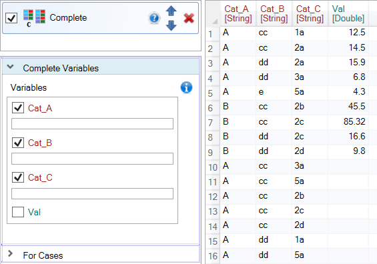Delete the Complete transform with red X
This screenshot has height=264, width=377.
coord(189,18)
